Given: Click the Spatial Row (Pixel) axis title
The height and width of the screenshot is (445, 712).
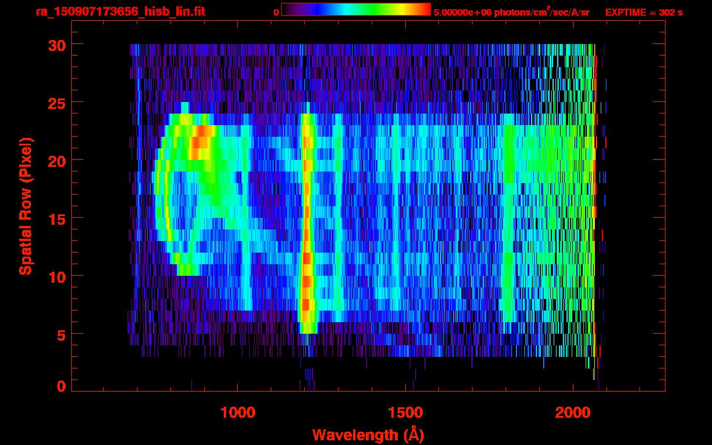Looking at the screenshot, I should [x=26, y=206].
